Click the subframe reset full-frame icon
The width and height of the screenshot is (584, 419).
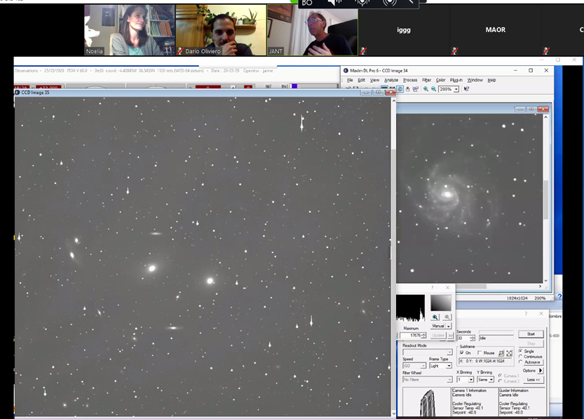coord(509,352)
